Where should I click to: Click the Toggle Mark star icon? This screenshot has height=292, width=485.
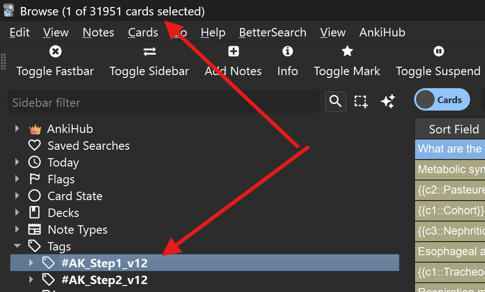click(347, 51)
